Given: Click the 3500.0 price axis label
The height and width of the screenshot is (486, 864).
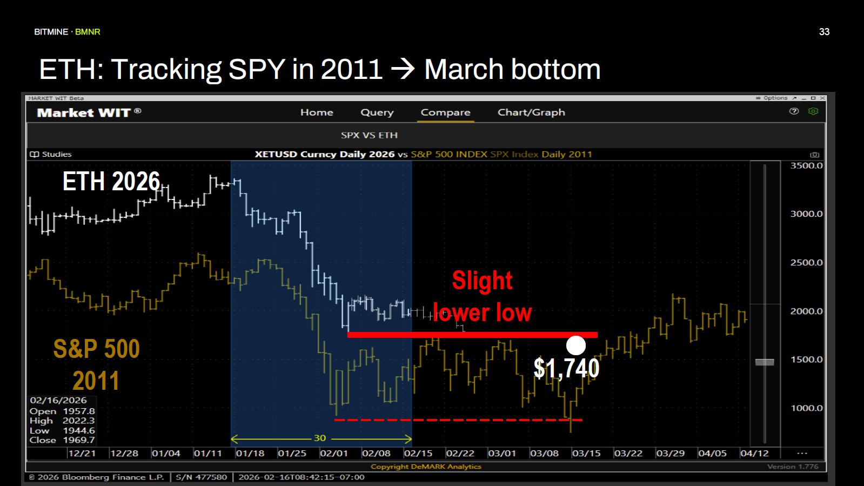Looking at the screenshot, I should click(x=806, y=165).
